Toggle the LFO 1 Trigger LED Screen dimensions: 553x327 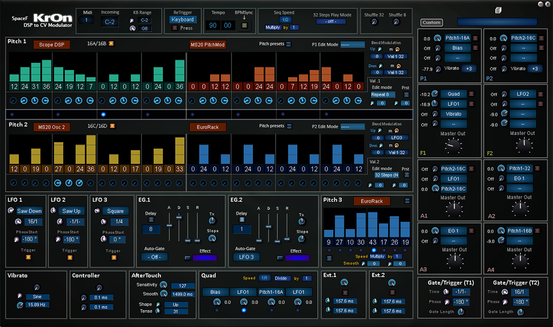click(28, 258)
